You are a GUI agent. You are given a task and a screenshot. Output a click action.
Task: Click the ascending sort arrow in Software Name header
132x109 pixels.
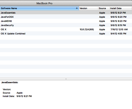point(77,8)
